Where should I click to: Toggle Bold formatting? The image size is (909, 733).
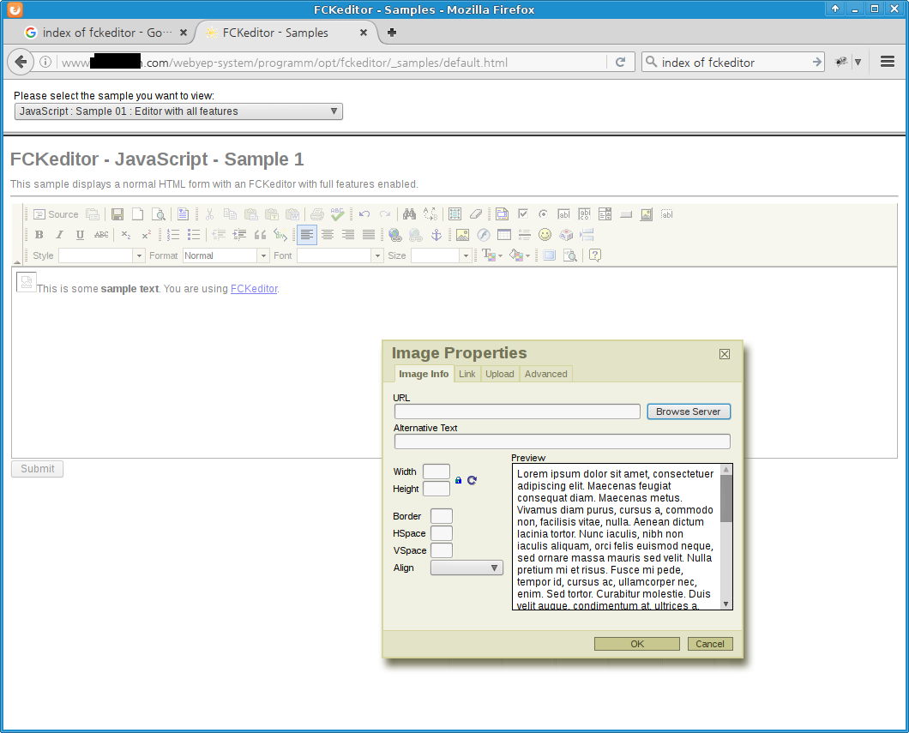click(39, 235)
